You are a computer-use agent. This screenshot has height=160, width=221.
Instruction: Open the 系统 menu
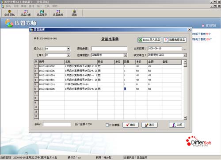click(8, 6)
